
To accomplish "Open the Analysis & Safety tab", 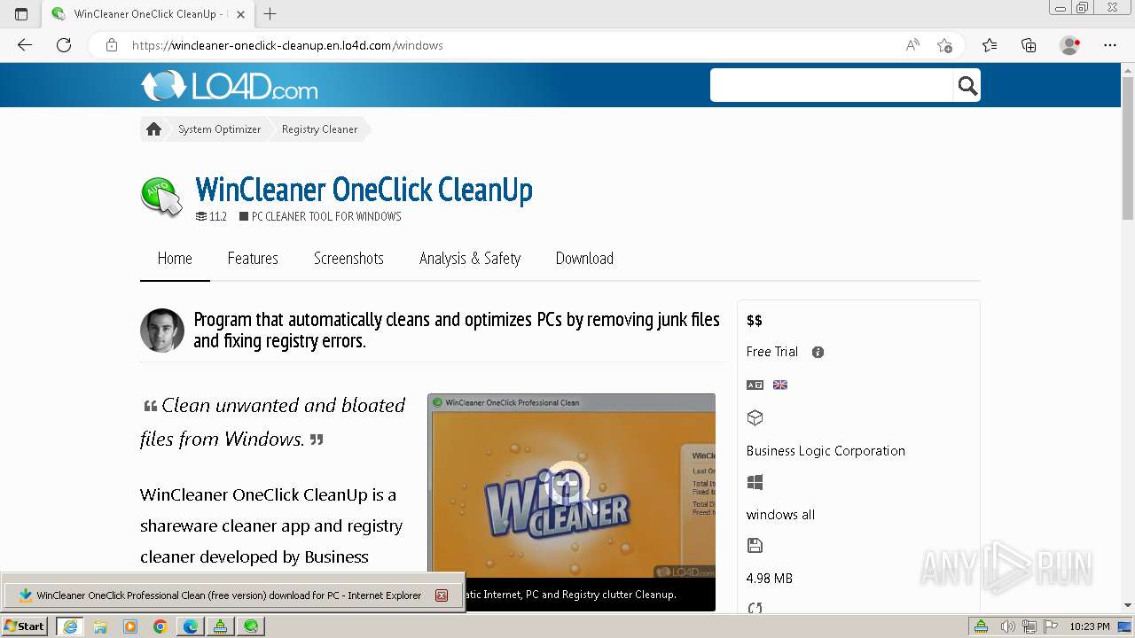I will 470,259.
